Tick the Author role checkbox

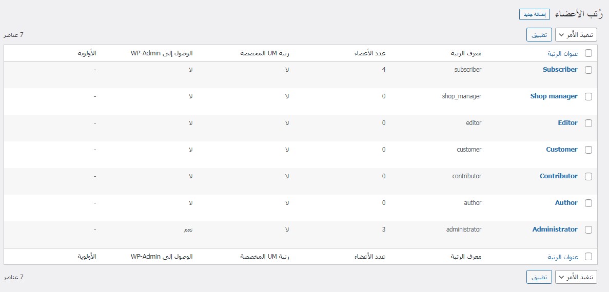588,203
